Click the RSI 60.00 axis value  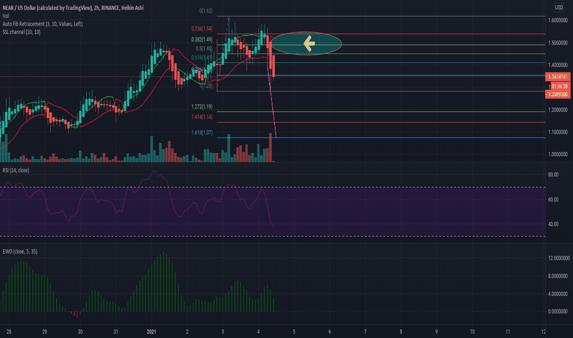[553, 200]
